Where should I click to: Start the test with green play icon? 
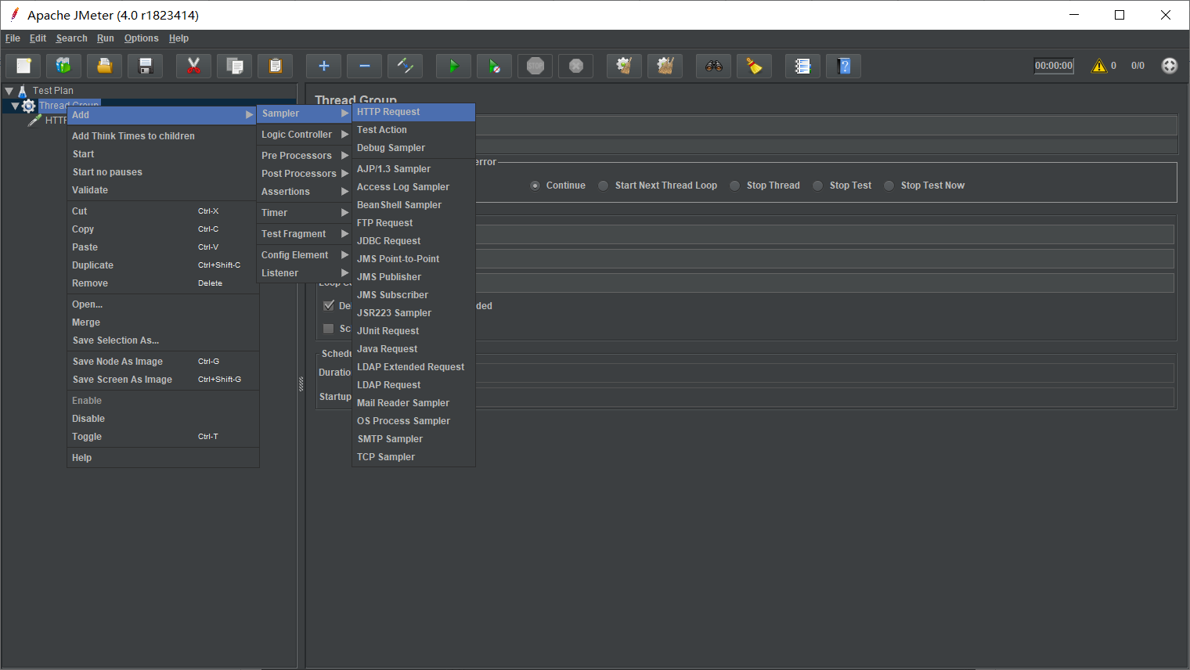tap(453, 67)
